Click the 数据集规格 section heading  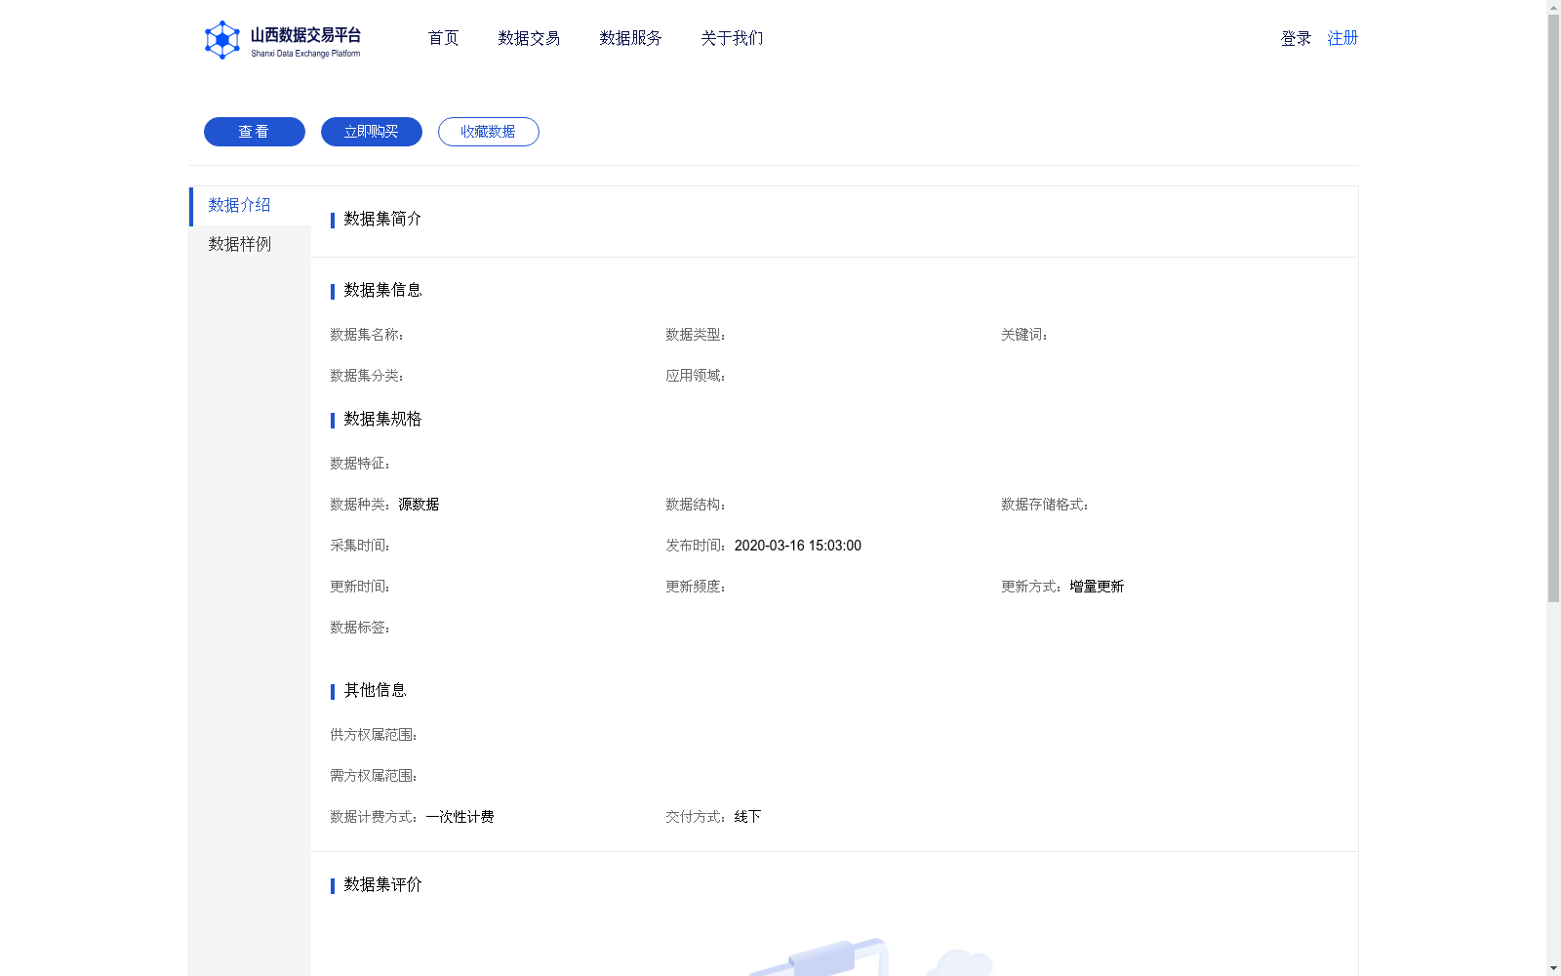tap(380, 420)
